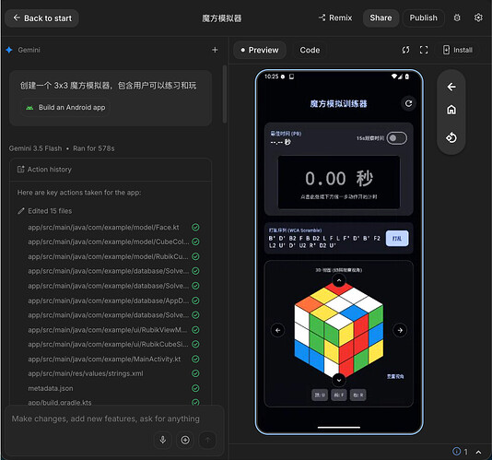The image size is (492, 460).
Task: Reload the preview with sync icon
Action: tap(405, 50)
